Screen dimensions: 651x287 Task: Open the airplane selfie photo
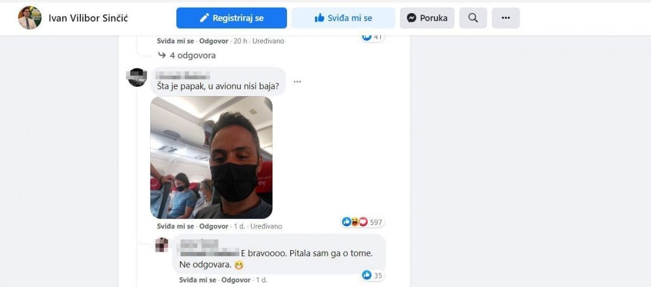211,157
